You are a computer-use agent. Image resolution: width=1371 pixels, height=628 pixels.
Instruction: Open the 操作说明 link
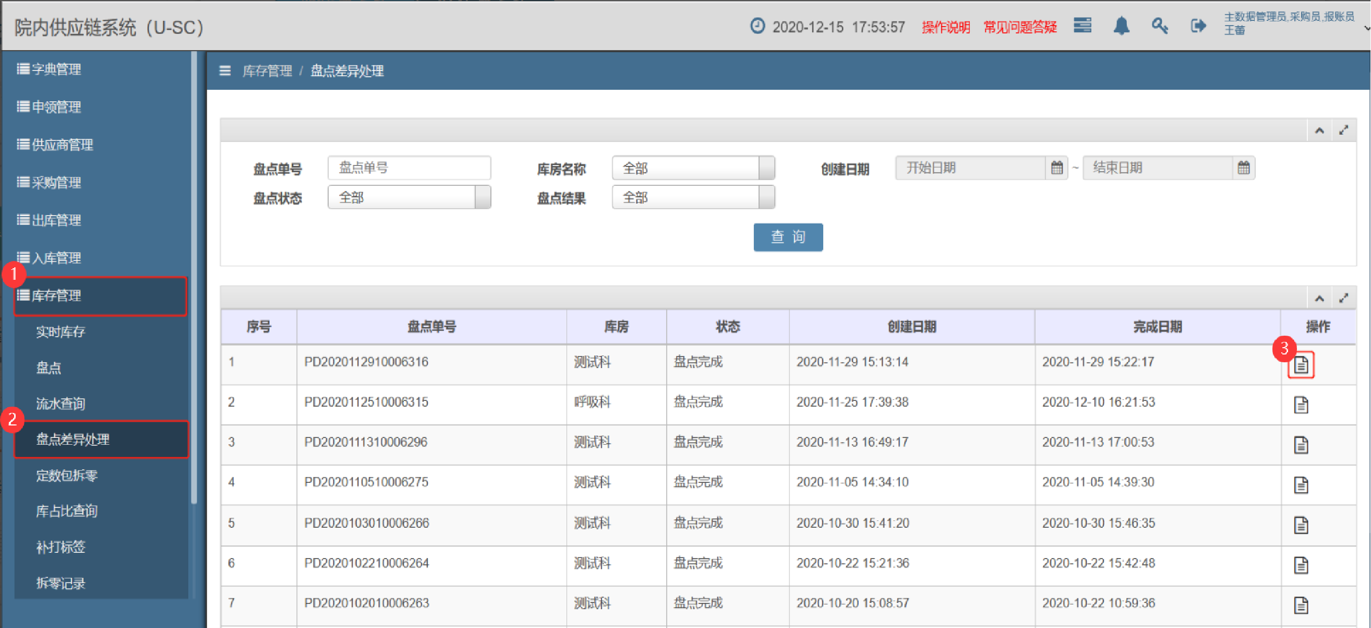[946, 27]
